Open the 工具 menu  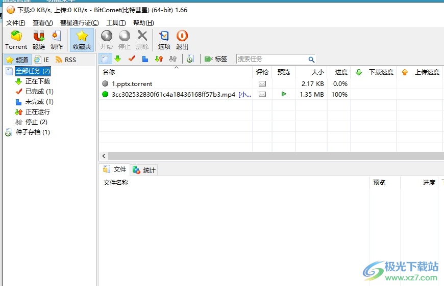point(116,23)
